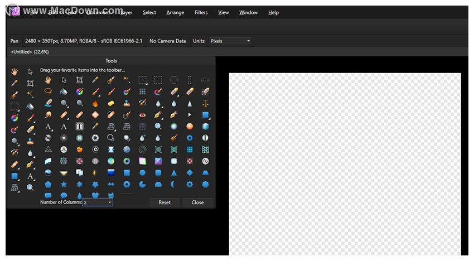Select Crop tool in the two-column toolbar
Viewport: 474px width, 261px height.
[30, 83]
